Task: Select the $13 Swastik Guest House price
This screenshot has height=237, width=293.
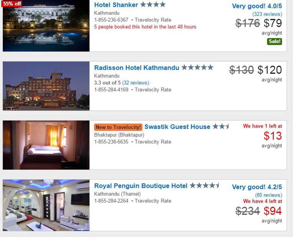Action: click(x=273, y=136)
